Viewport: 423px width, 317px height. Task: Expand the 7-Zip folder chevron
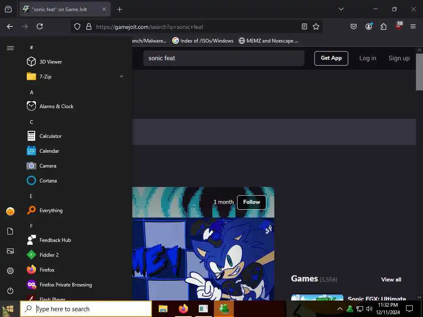click(x=121, y=76)
